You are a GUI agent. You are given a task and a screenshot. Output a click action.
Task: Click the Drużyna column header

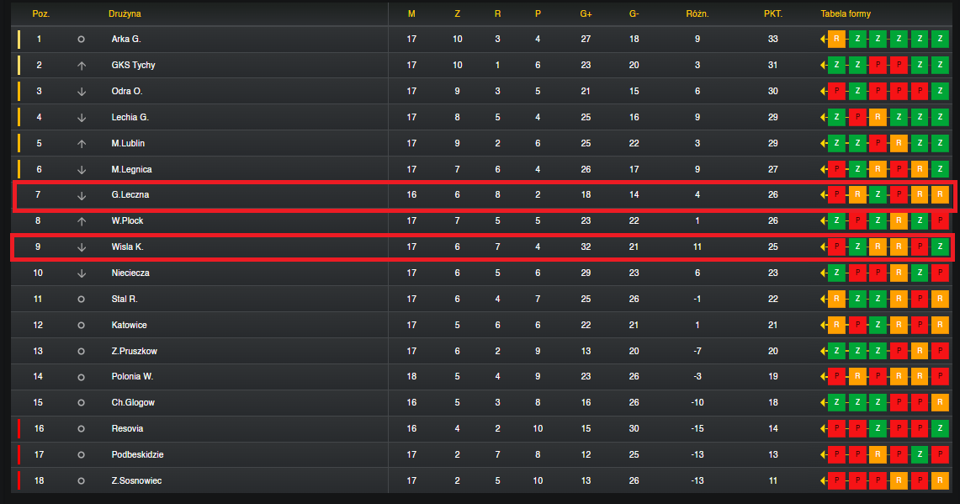click(x=125, y=13)
